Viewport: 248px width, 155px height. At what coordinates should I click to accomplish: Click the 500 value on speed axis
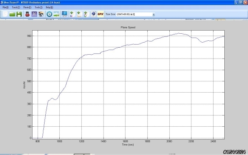coord(29,81)
